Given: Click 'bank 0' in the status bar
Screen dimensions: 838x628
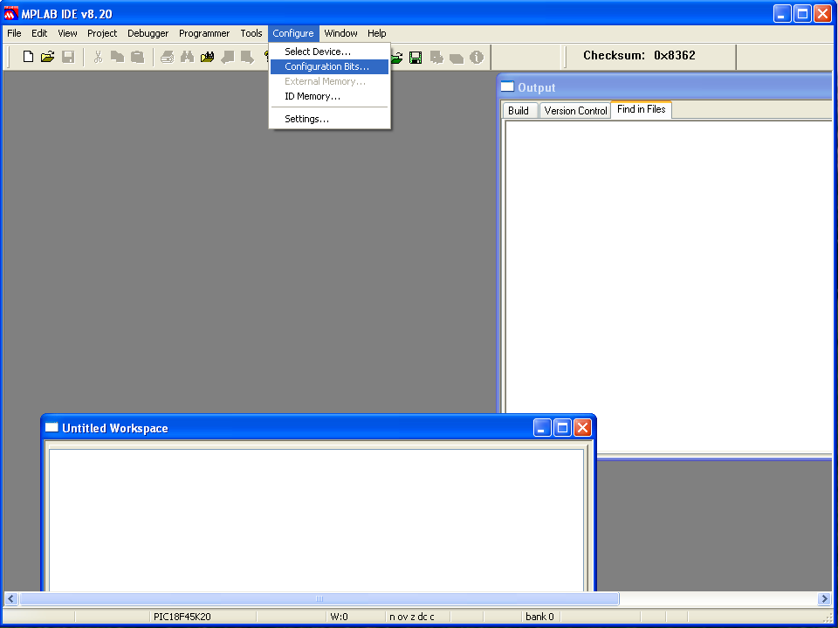Looking at the screenshot, I should (539, 617).
